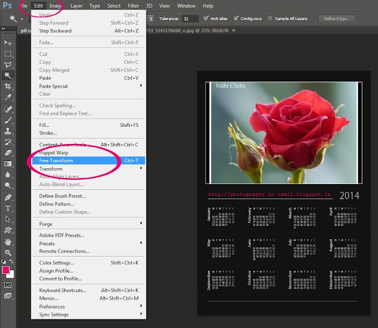This screenshot has width=378, height=328.
Task: Select the Clone Stamp tool
Action: pos(8,131)
